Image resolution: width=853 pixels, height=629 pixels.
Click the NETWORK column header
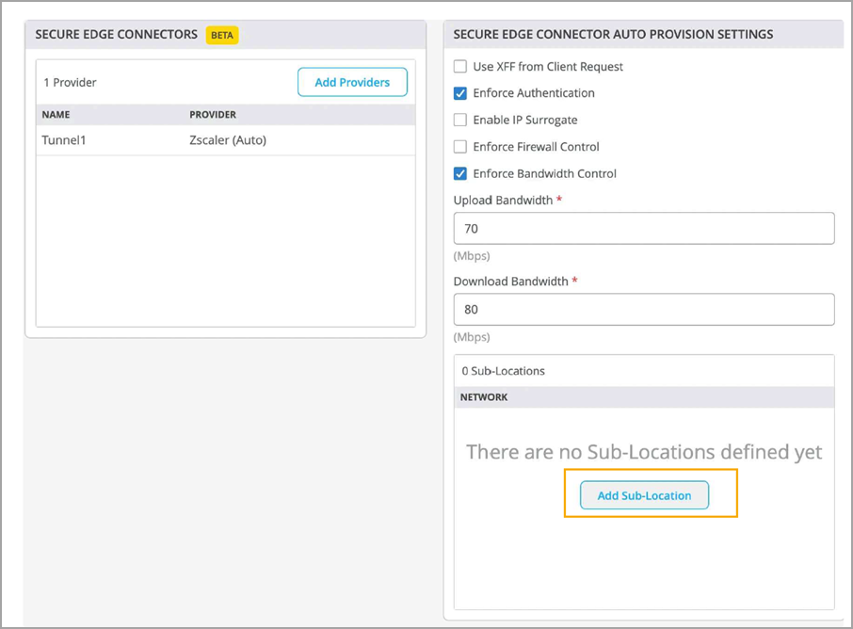click(x=484, y=397)
